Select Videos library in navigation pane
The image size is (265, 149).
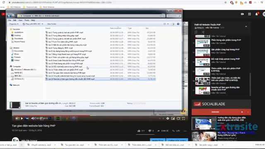(x=17, y=60)
